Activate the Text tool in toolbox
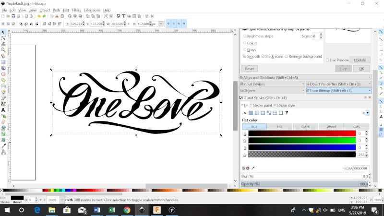Screen dimensions: 384x216 tap(3, 110)
